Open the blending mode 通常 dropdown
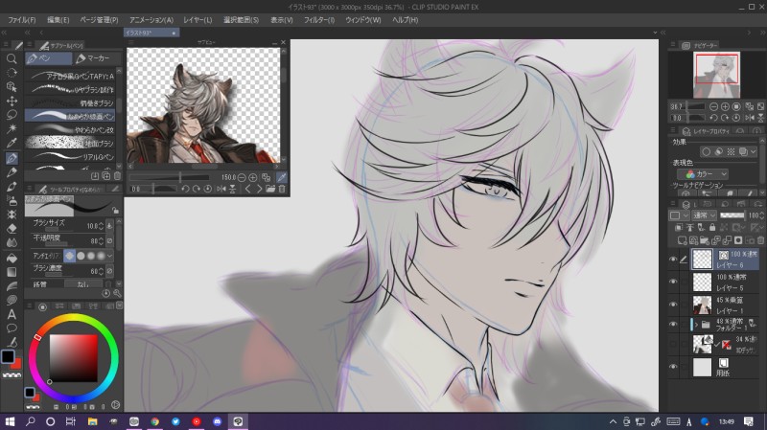 (x=705, y=215)
